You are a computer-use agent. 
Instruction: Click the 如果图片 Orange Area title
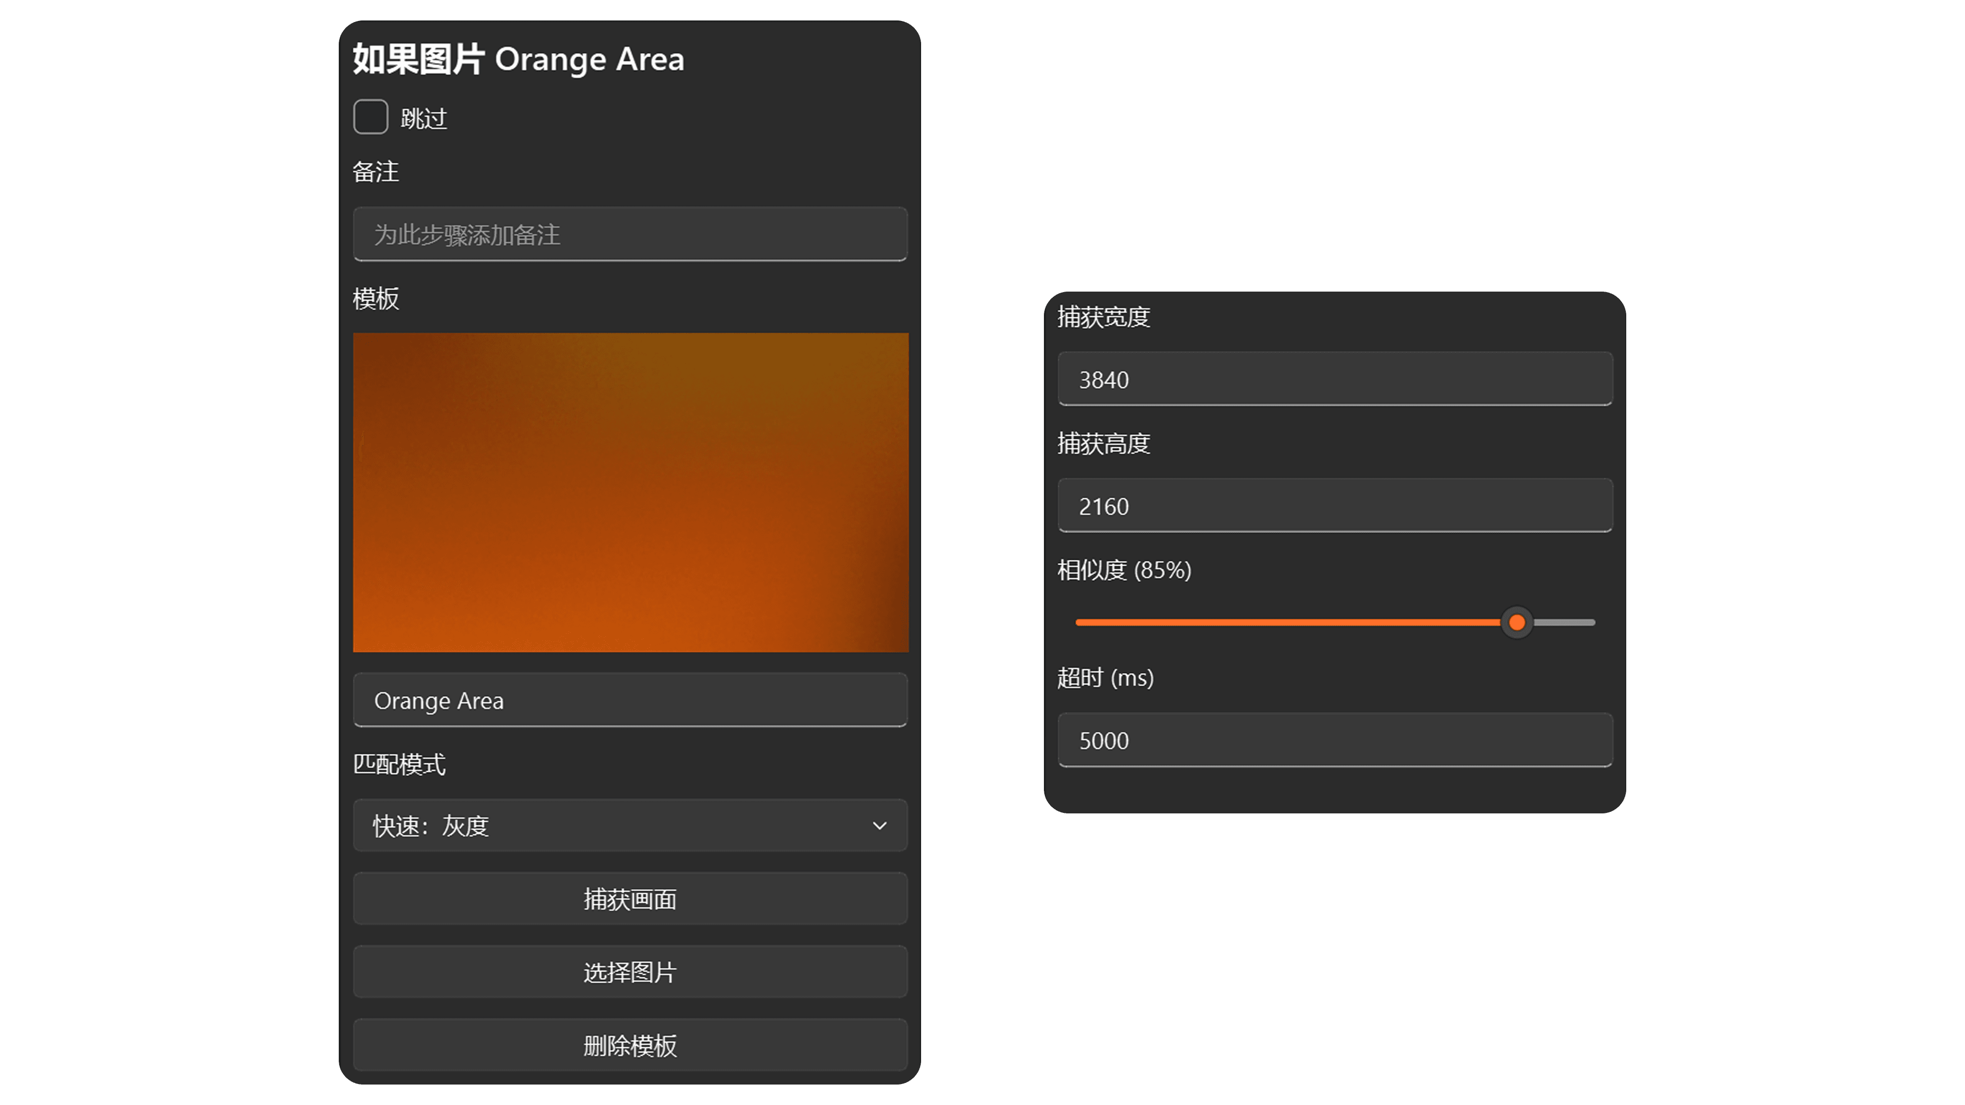518,59
